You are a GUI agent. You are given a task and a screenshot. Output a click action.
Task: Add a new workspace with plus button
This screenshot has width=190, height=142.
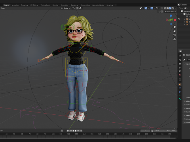(x=116, y=5)
